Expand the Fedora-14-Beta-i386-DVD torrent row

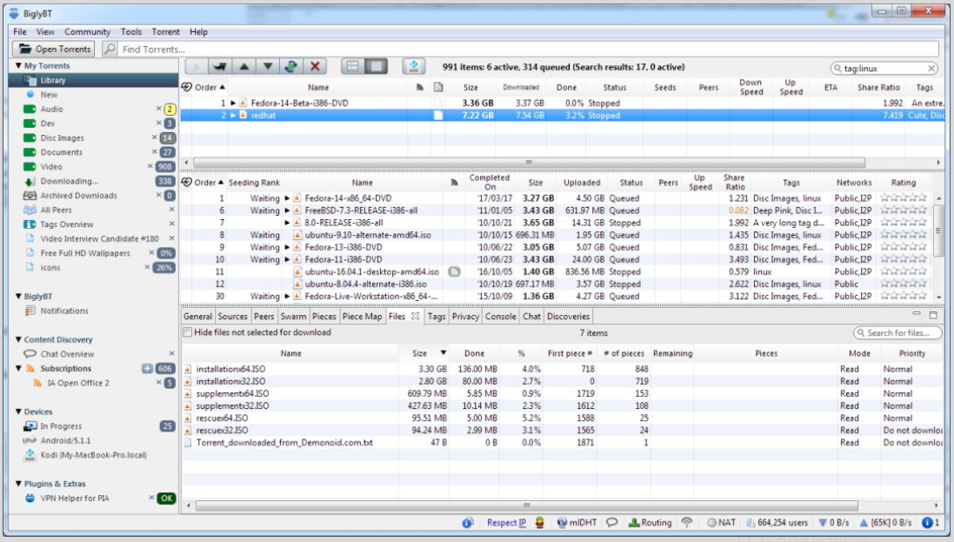click(233, 103)
